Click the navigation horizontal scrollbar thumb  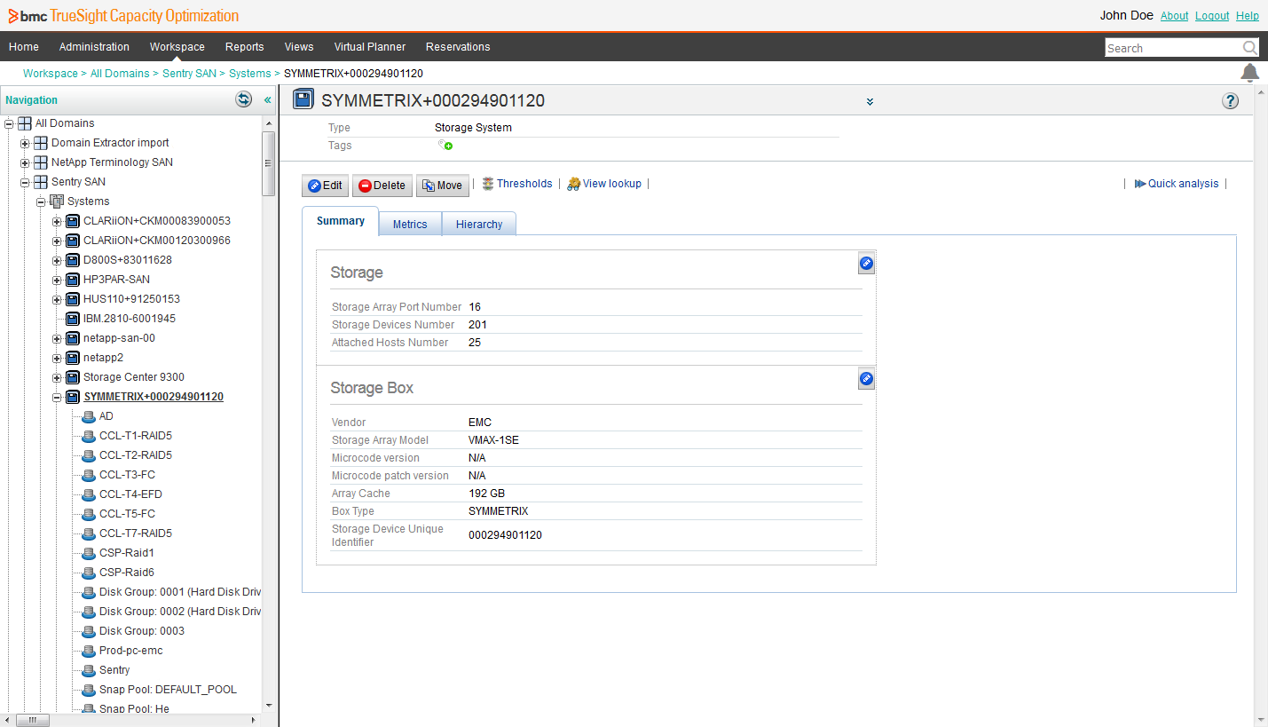click(x=33, y=720)
